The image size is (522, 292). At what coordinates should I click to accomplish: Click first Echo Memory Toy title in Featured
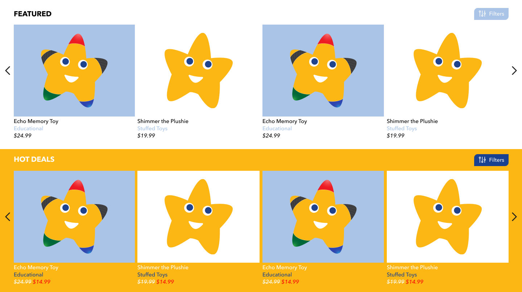click(x=36, y=121)
